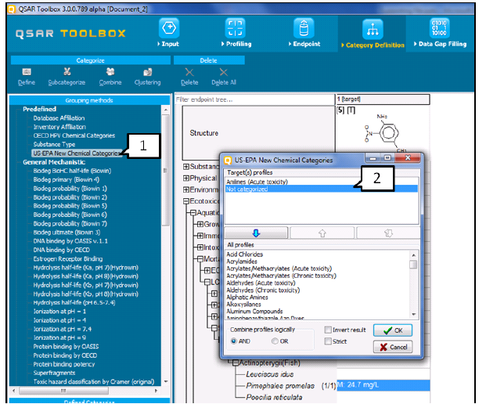The height and width of the screenshot is (404, 486).
Task: Open the Endpoint stage icon
Action: pyautogui.click(x=304, y=28)
